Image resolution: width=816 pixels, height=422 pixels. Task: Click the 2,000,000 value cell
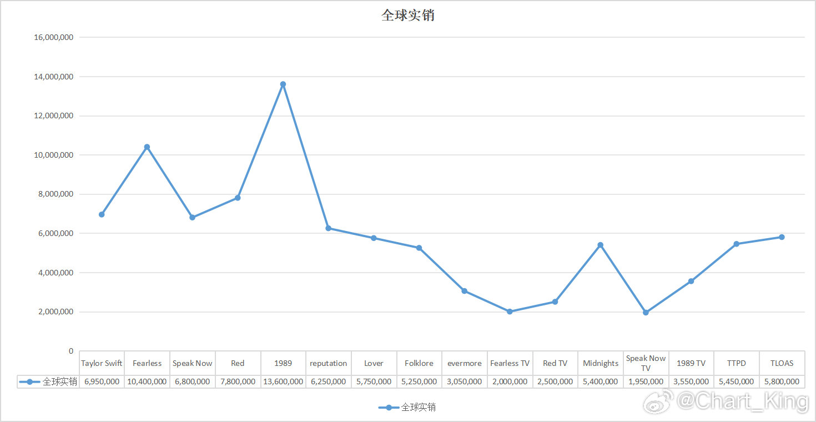click(x=510, y=381)
